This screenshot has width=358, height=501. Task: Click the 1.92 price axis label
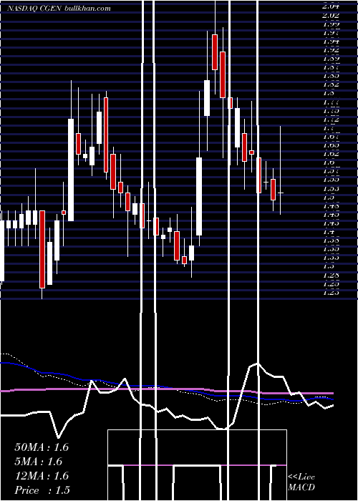pyautogui.click(x=331, y=50)
